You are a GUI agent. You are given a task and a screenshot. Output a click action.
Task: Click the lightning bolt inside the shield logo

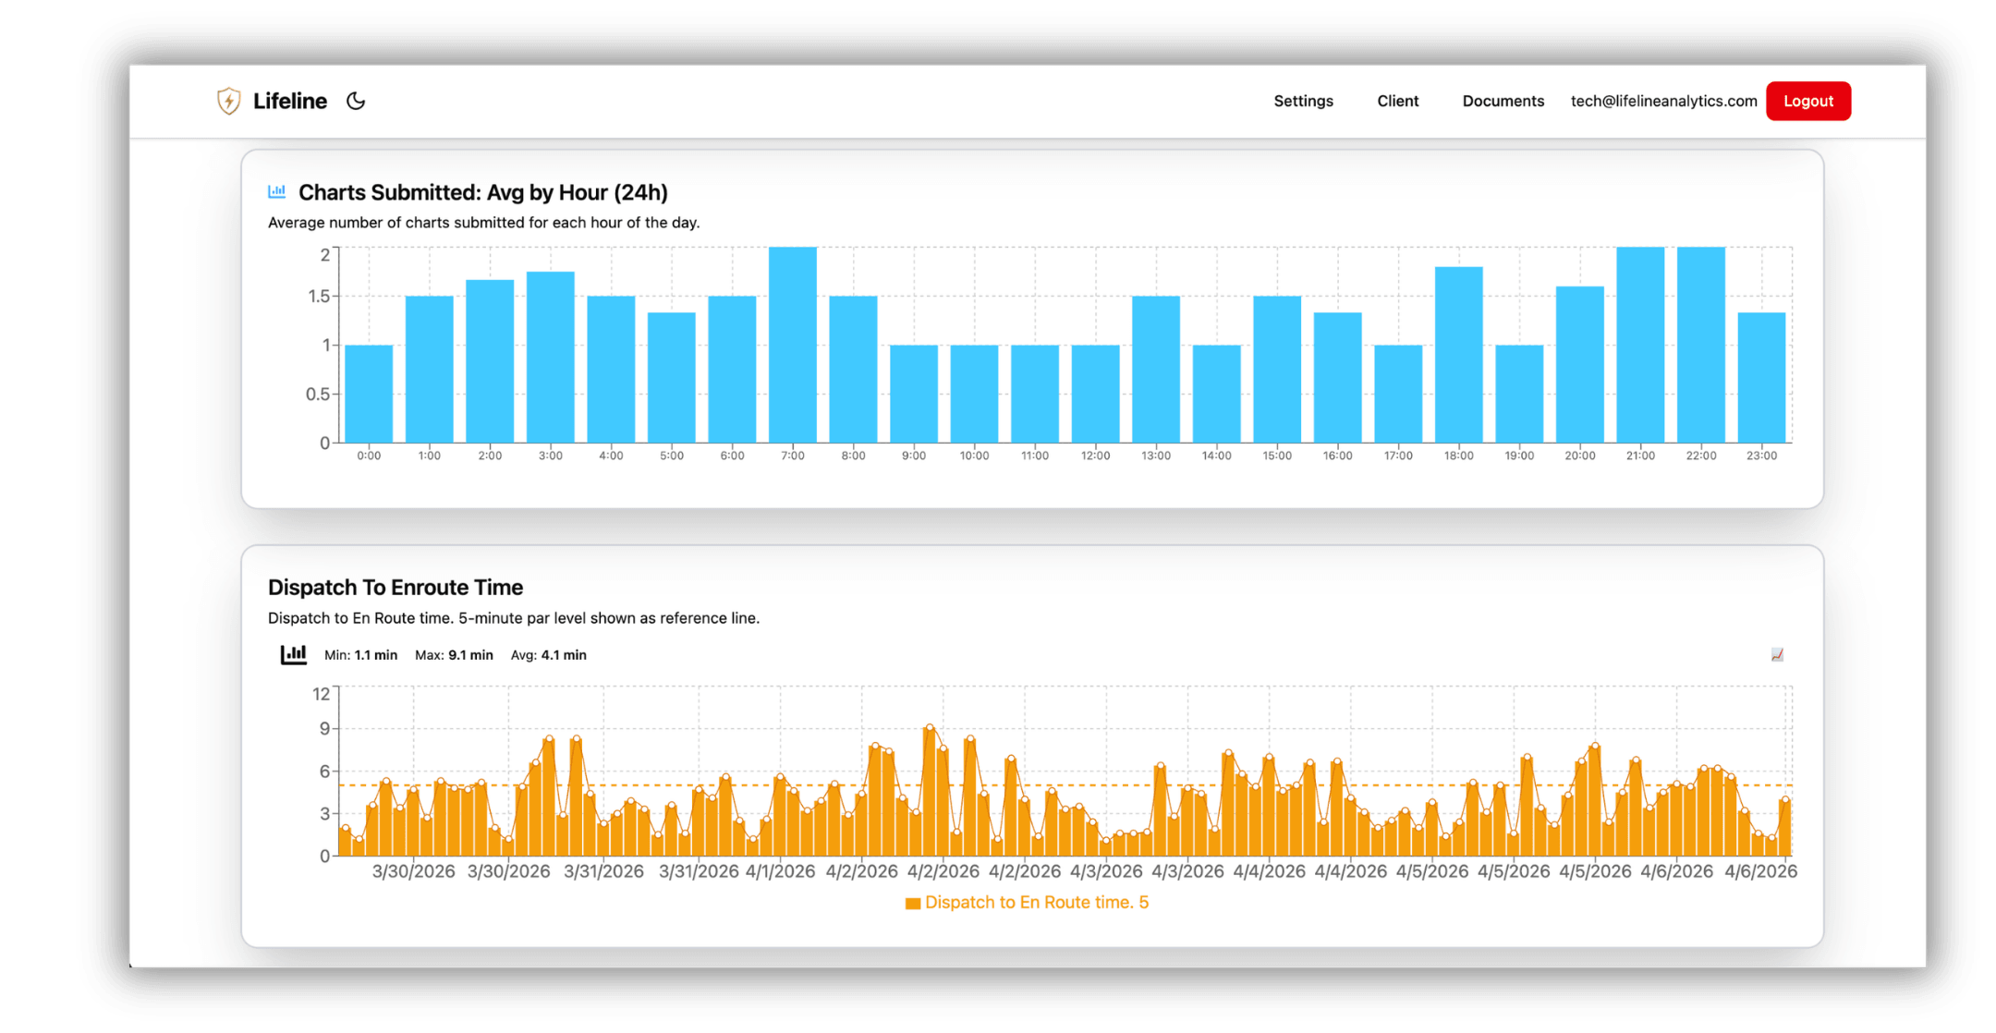(x=229, y=101)
